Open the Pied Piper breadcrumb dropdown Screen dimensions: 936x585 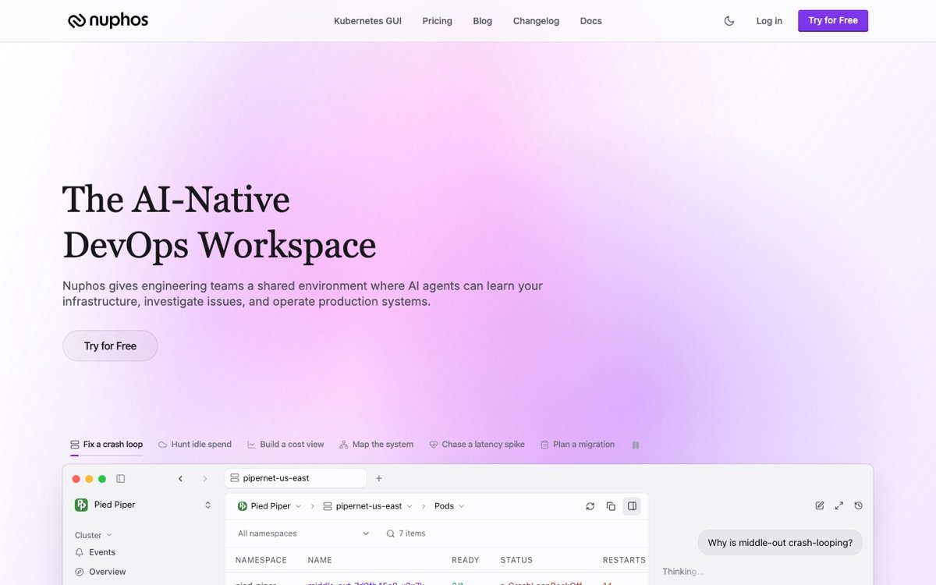[269, 506]
